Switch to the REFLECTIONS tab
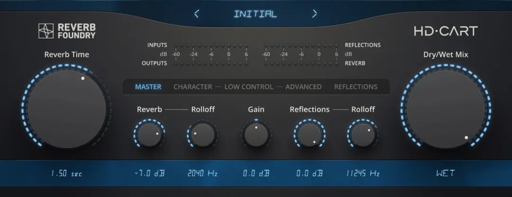Viewport: 512px width, 197px height. click(x=356, y=87)
